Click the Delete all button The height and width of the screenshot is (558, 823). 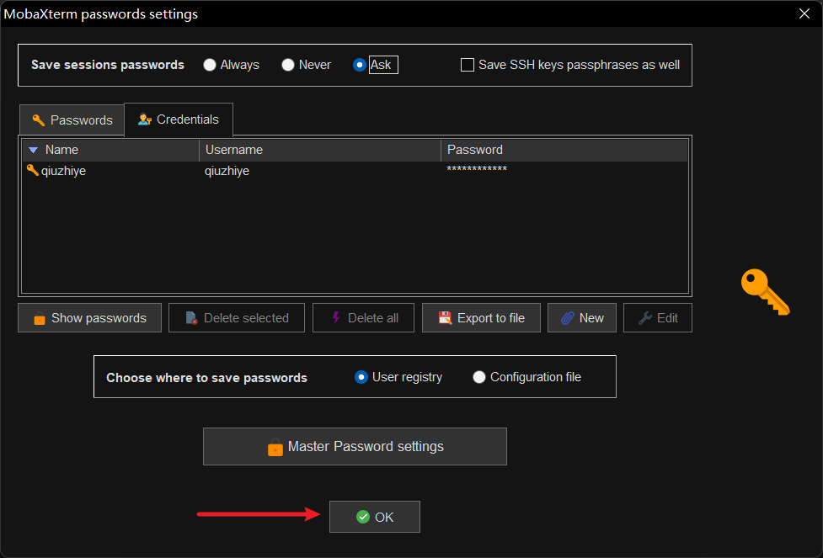click(363, 318)
